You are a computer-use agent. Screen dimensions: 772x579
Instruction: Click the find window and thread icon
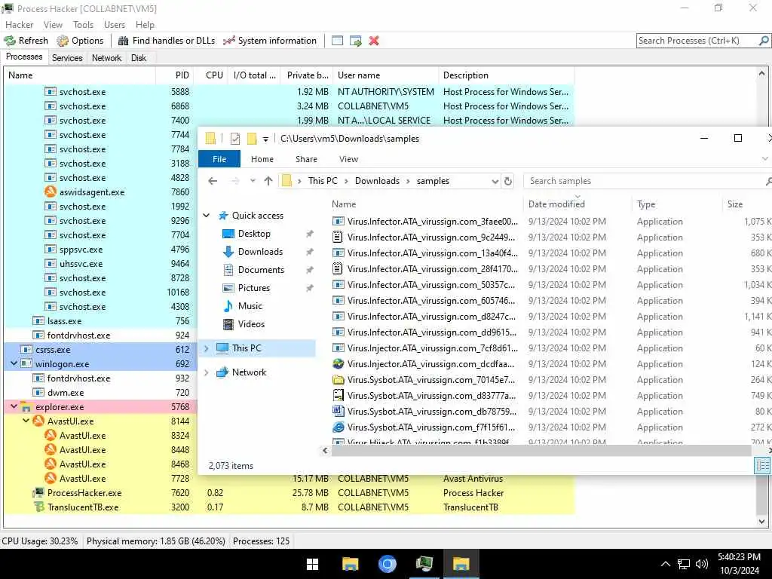(356, 41)
